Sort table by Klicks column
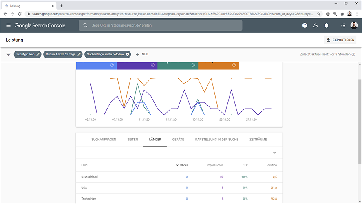This screenshot has height=204, width=362. click(x=182, y=165)
